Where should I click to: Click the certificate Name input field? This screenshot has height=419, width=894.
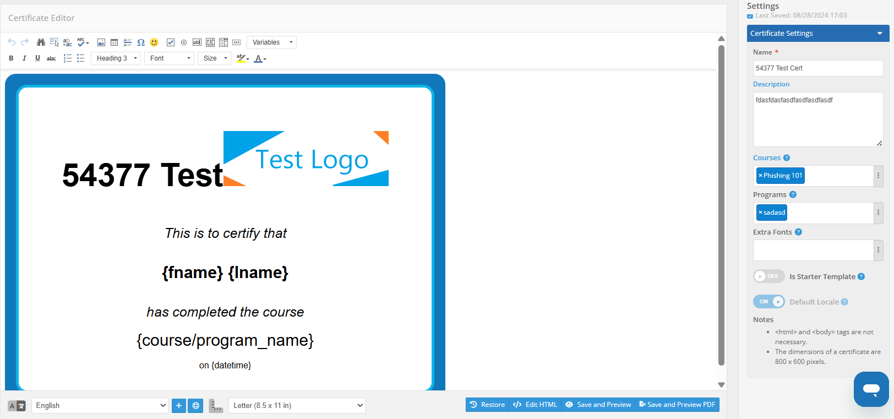click(818, 68)
